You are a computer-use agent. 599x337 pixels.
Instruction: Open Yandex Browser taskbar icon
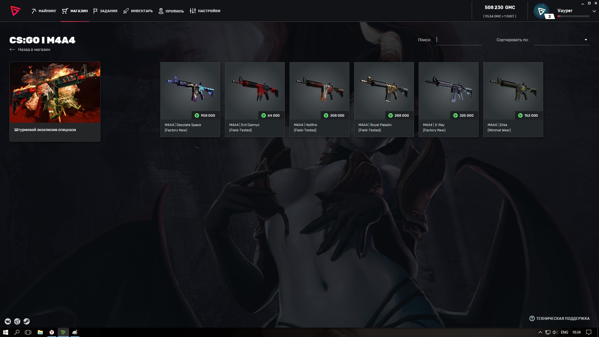point(52,332)
